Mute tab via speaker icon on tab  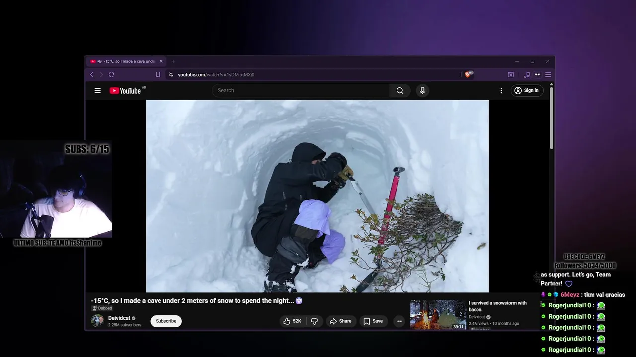click(x=99, y=61)
